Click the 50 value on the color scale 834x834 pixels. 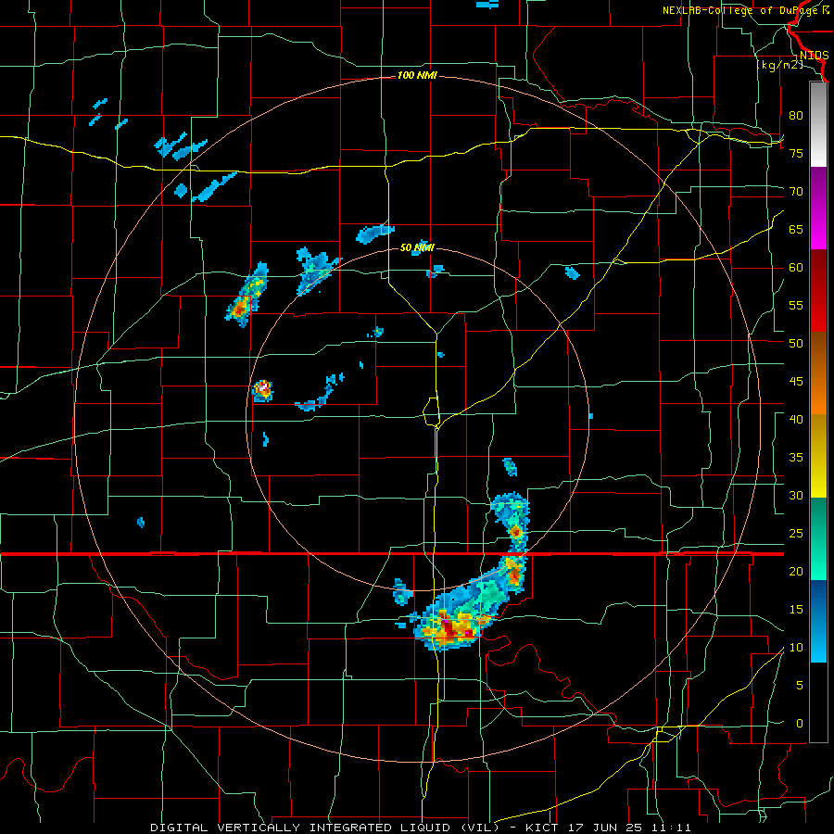pos(796,344)
